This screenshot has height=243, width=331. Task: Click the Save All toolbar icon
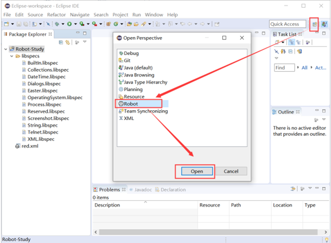[26, 24]
